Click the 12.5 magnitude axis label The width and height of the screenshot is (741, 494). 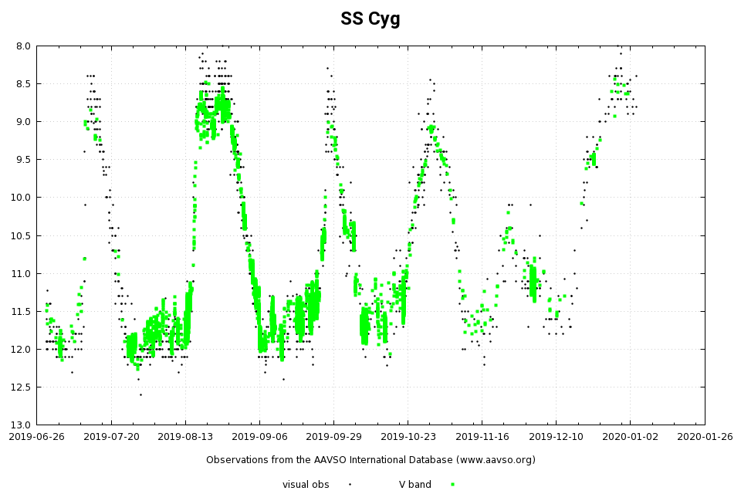[x=21, y=387]
